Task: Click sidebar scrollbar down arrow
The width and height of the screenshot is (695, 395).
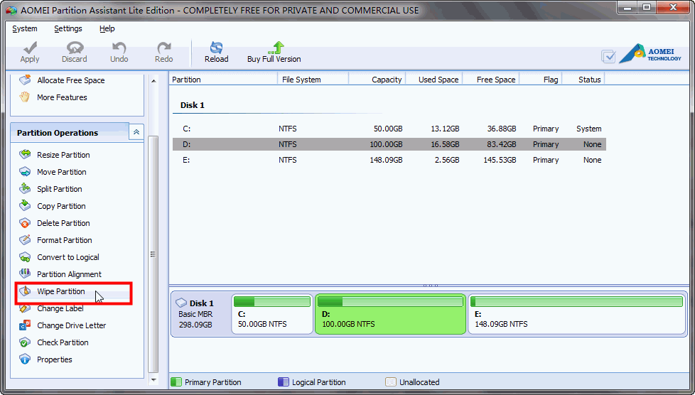Action: 153,380
